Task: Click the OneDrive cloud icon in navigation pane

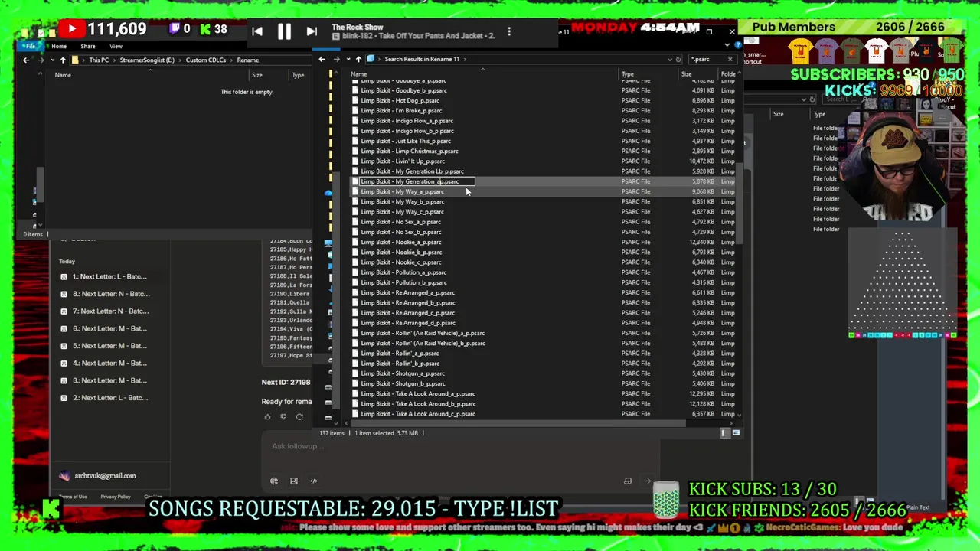Action: 328,193
